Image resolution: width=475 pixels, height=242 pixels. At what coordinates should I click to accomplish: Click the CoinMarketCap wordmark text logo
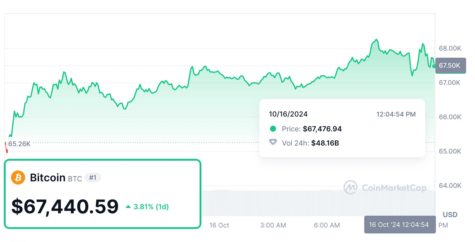click(x=394, y=188)
